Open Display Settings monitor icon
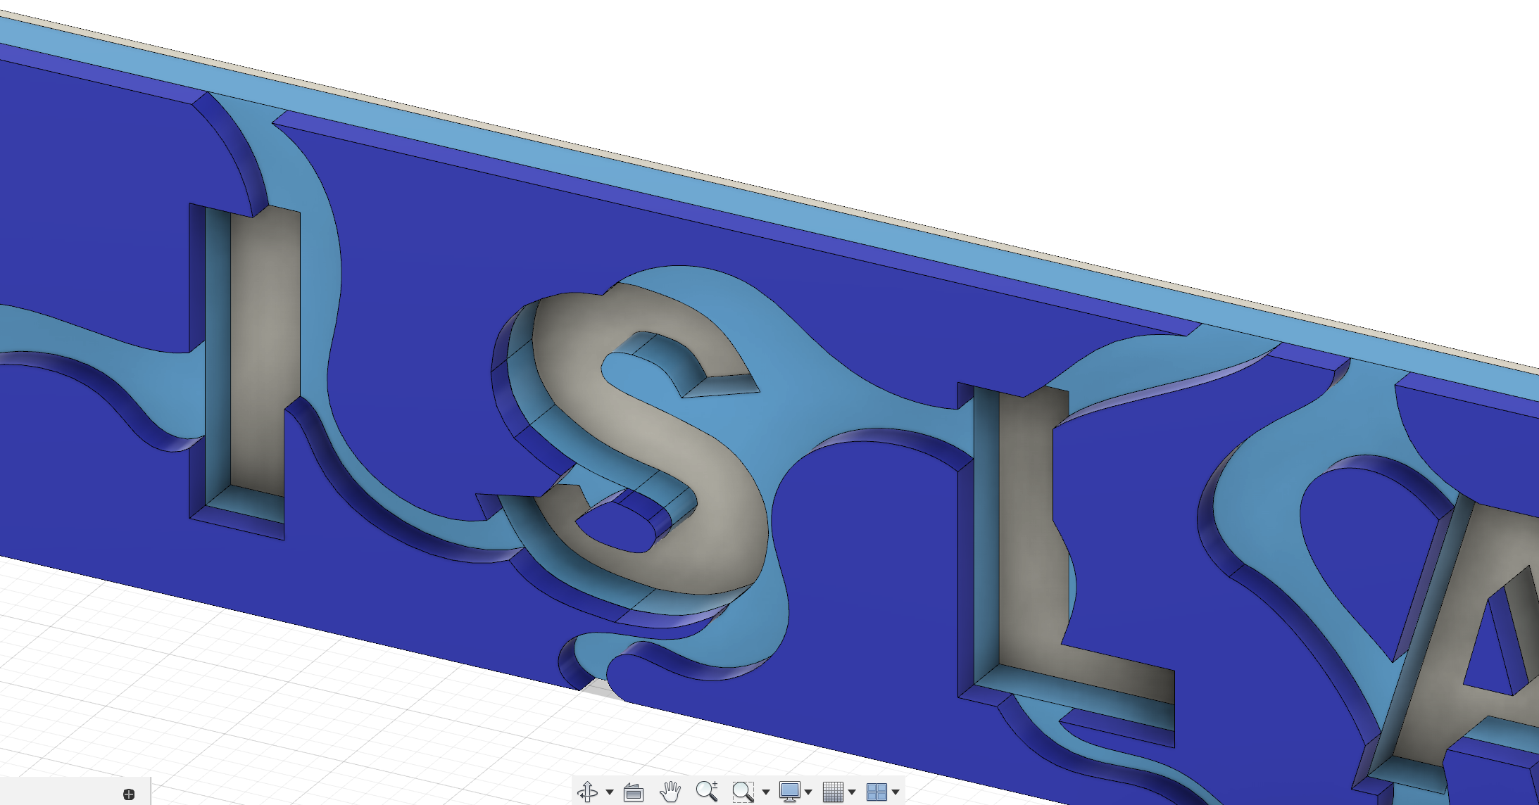 tap(789, 792)
